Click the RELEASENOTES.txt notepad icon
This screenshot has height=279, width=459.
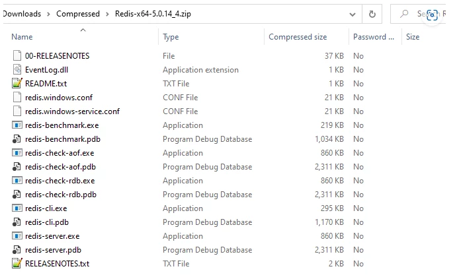17,264
